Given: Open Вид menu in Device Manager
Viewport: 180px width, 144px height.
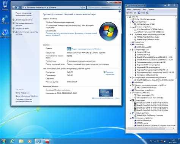Looking at the screenshot, I should click(x=144, y=9).
